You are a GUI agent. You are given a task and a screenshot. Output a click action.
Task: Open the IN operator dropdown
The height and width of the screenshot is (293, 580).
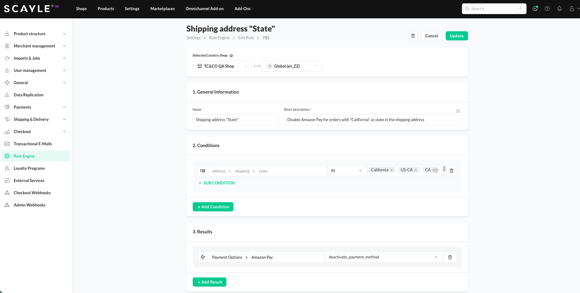pyautogui.click(x=347, y=171)
